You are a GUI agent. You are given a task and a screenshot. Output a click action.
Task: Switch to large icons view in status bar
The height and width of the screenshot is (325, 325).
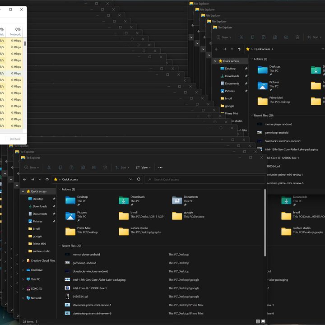tap(263, 321)
